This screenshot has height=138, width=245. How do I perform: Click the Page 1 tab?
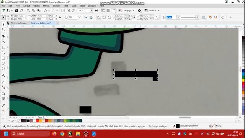41,117
